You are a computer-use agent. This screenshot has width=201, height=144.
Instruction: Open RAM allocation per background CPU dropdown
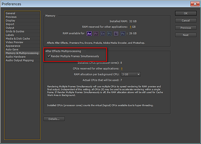point(131,75)
